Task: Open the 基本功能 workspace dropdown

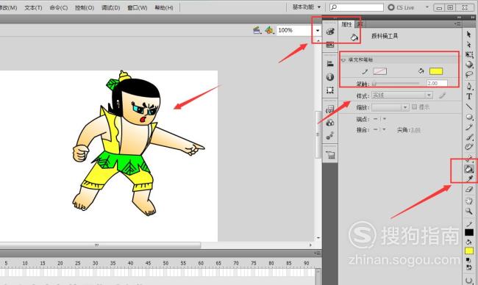Action: [307, 7]
